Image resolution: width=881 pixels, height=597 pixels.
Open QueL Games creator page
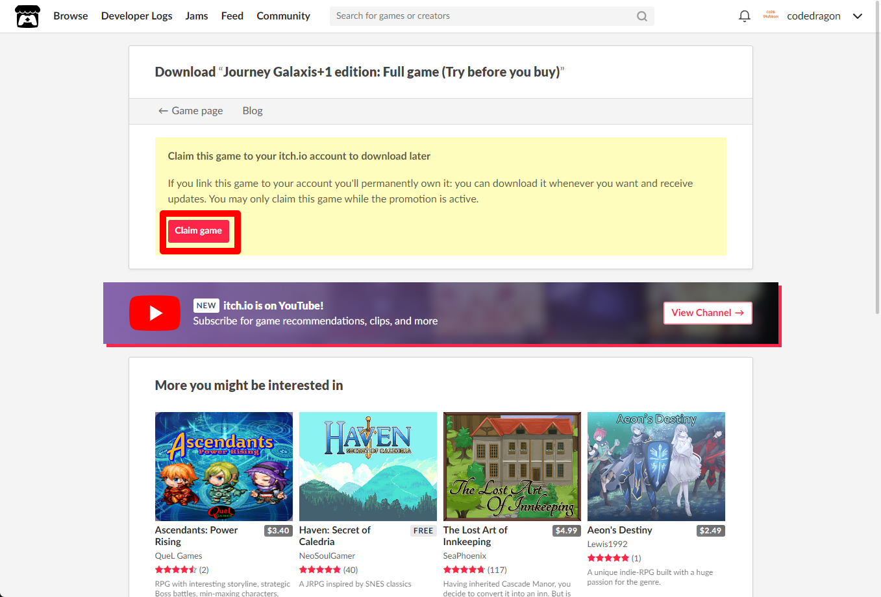tap(179, 556)
